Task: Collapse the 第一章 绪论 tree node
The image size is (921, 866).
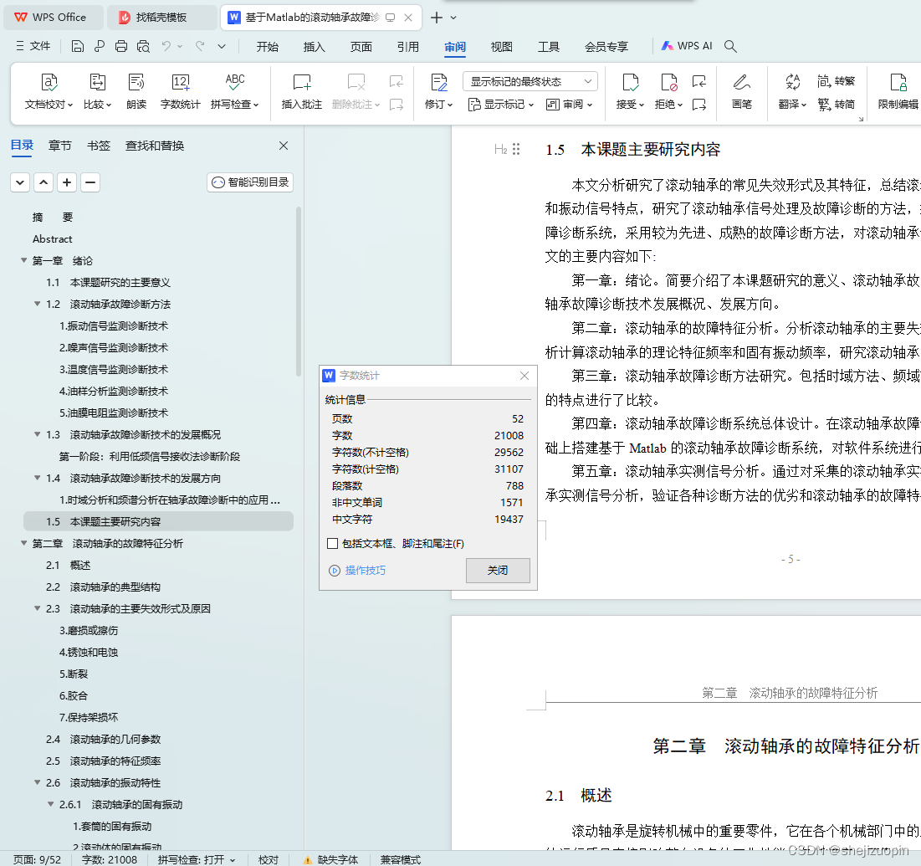Action: [x=24, y=260]
